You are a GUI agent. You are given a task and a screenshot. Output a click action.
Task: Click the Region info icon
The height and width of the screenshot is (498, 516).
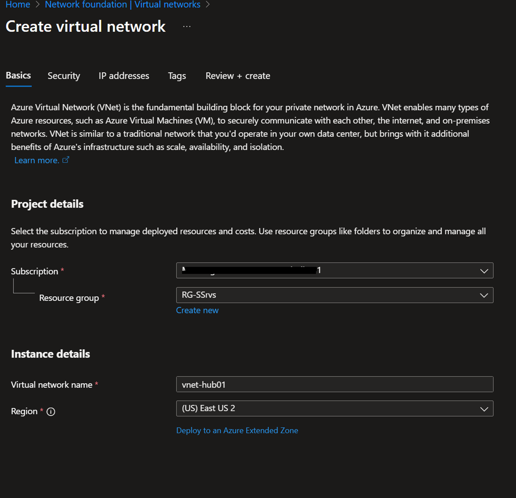point(51,412)
